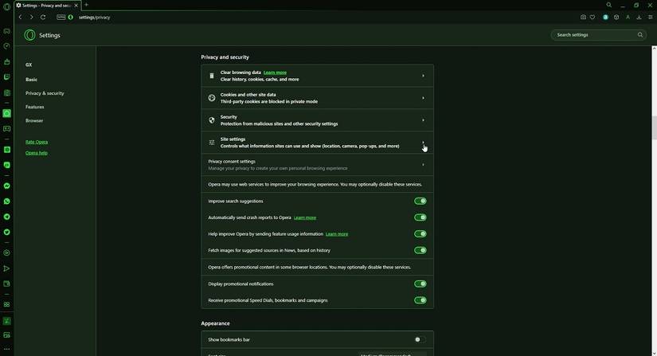Expand Clear browsing data row

tap(317, 76)
